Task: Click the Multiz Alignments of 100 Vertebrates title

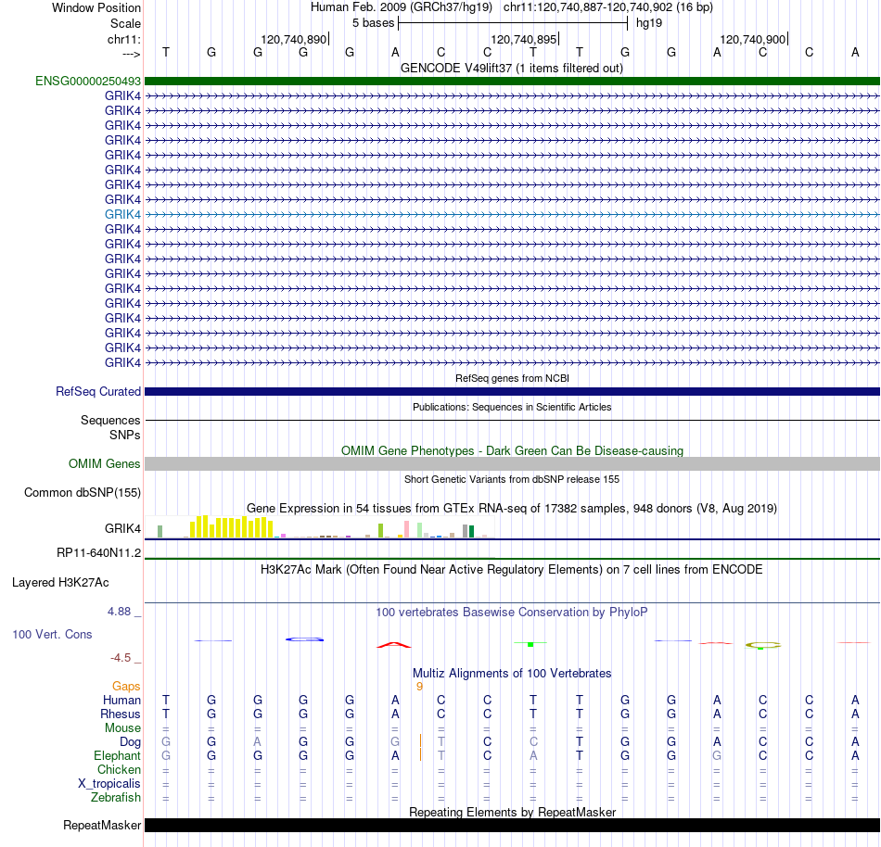Action: point(512,674)
